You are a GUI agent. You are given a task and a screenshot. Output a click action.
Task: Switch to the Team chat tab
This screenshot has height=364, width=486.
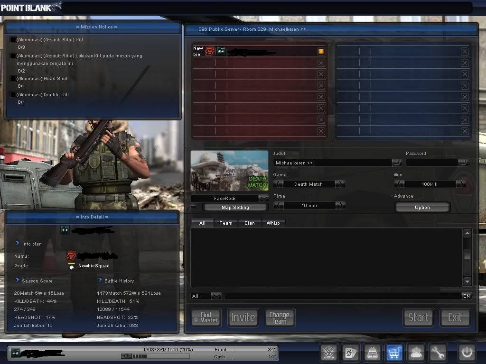[x=226, y=223]
